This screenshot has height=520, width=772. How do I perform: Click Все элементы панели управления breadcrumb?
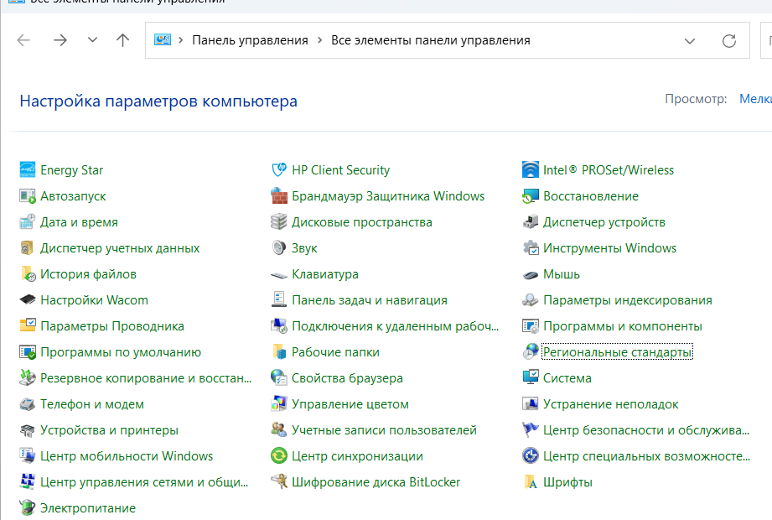coord(431,40)
